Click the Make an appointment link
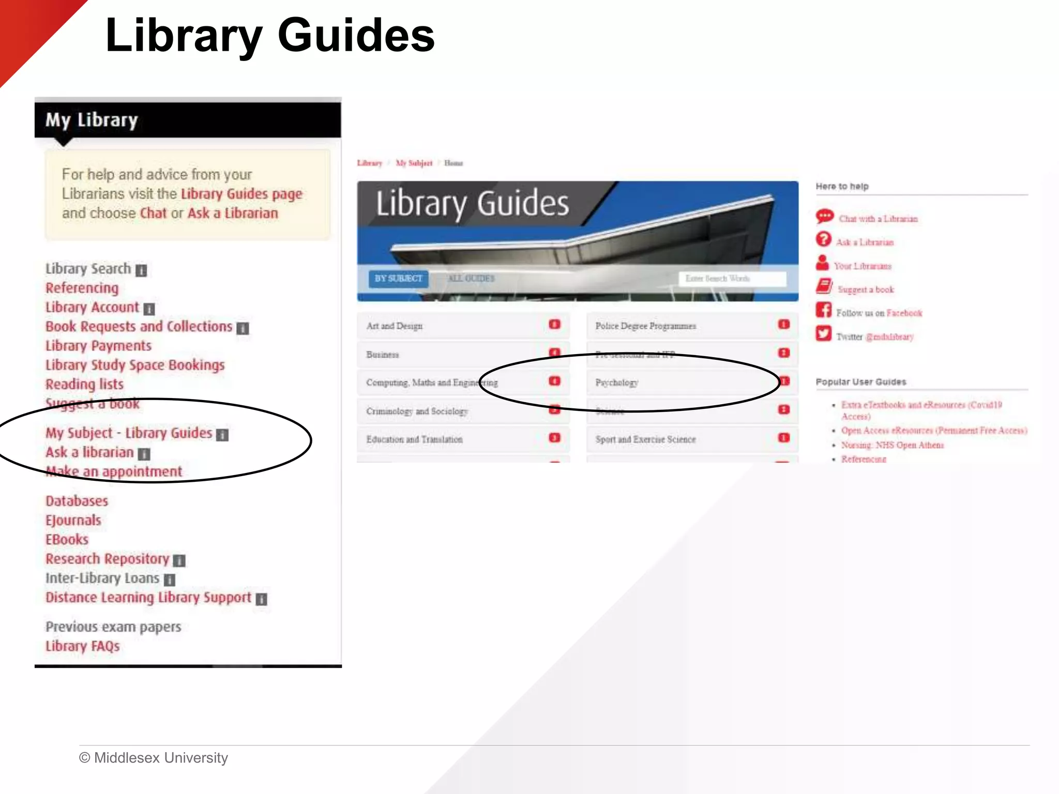 tap(114, 471)
